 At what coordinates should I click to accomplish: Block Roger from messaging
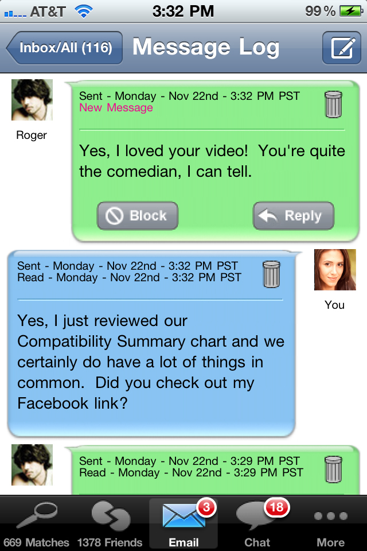pyautogui.click(x=138, y=216)
